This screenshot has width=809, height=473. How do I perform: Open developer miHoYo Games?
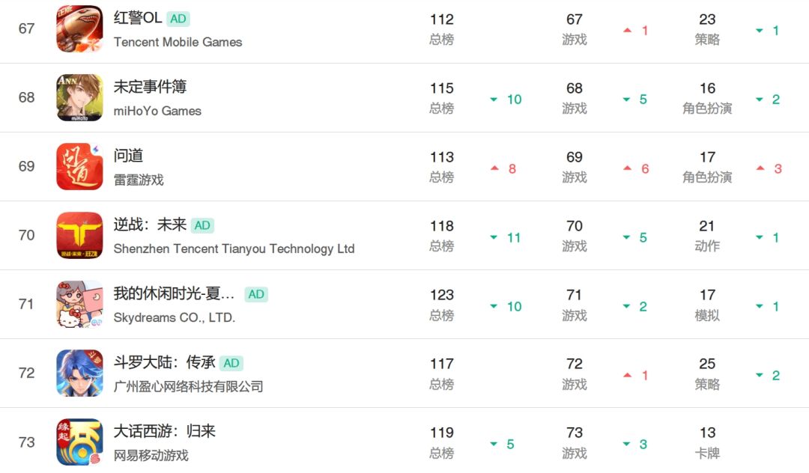(x=157, y=111)
